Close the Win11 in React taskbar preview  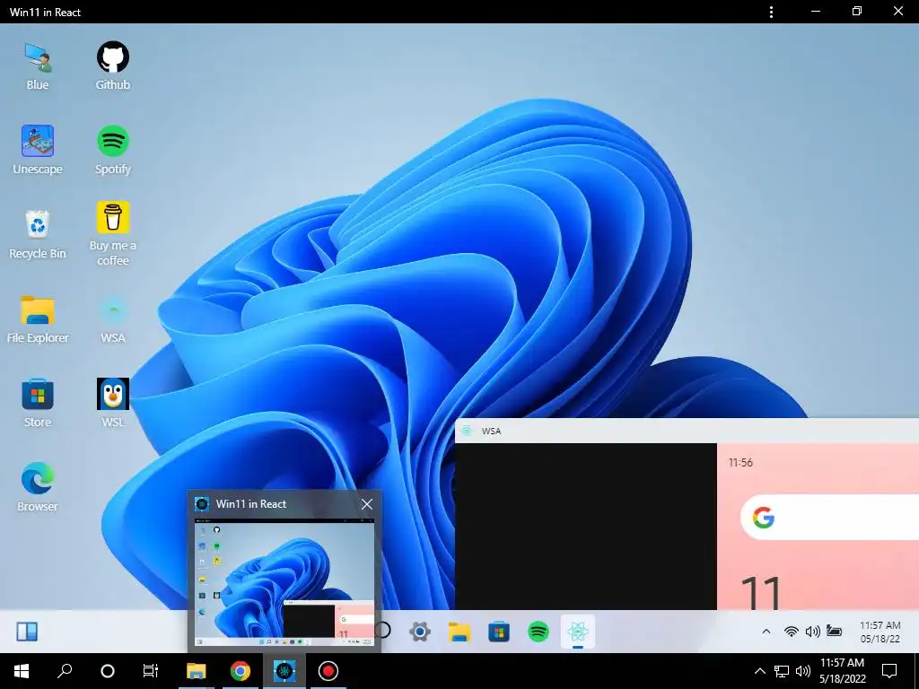point(367,504)
